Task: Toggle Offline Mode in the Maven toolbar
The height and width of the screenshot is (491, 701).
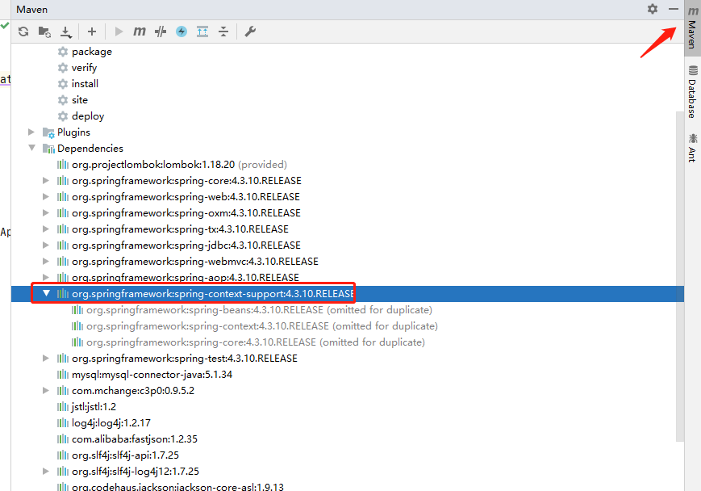Action: [x=181, y=31]
